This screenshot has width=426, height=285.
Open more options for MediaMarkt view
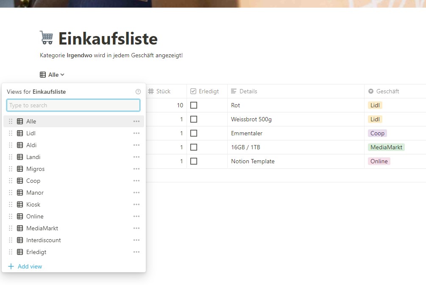[136, 228]
